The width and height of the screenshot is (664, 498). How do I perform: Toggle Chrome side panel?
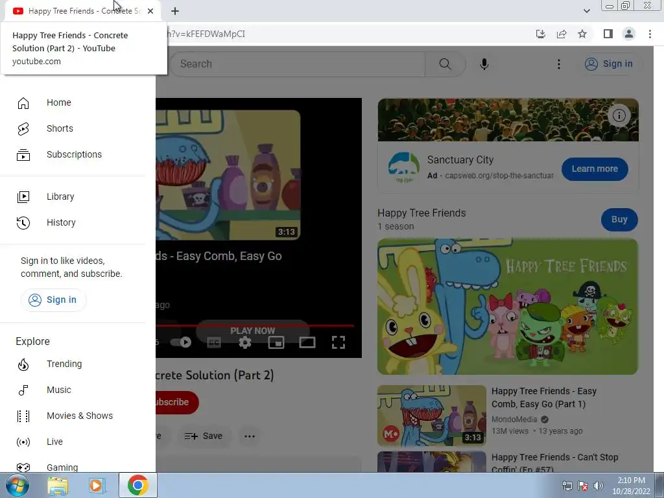pos(608,34)
